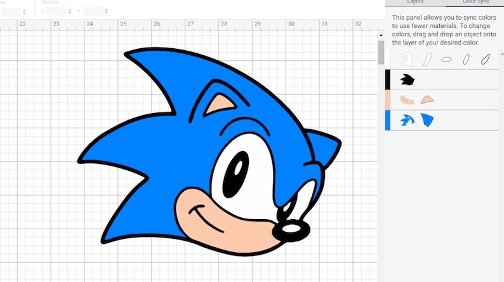Select the white horizontal oval shape
504x282 pixels.
[x=446, y=60]
